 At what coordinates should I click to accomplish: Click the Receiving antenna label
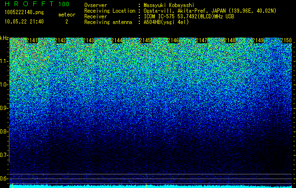108,22
